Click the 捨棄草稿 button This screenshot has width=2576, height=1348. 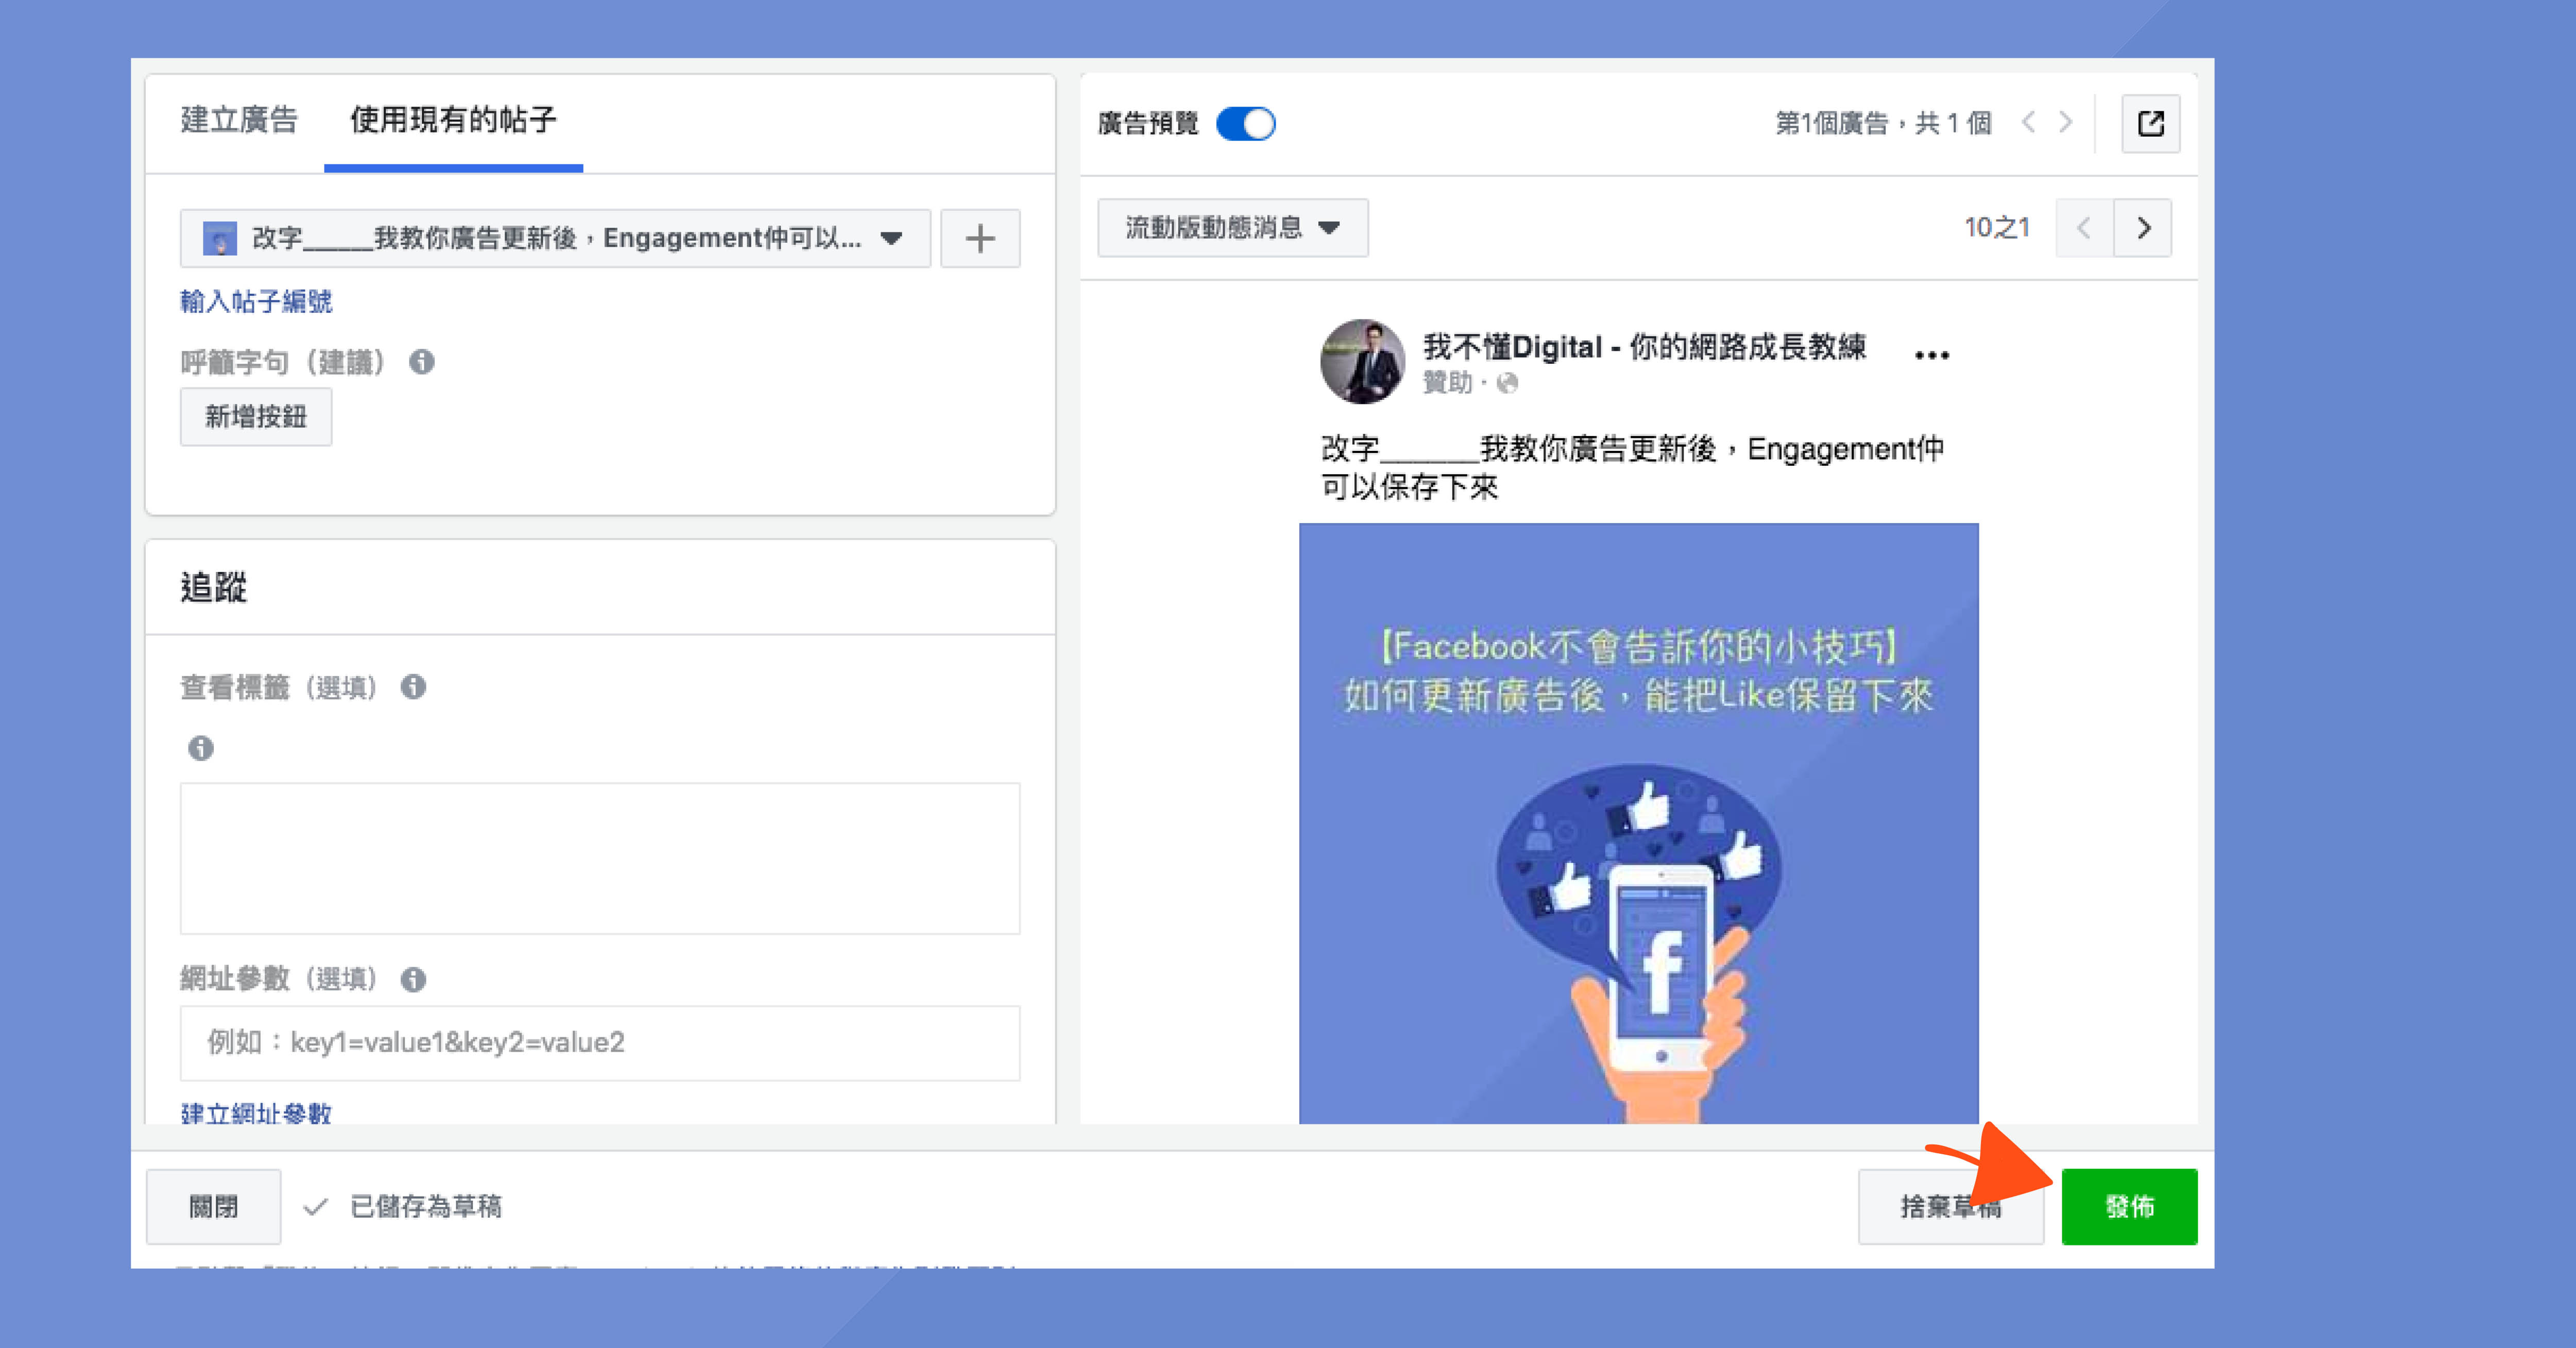pos(1951,1207)
